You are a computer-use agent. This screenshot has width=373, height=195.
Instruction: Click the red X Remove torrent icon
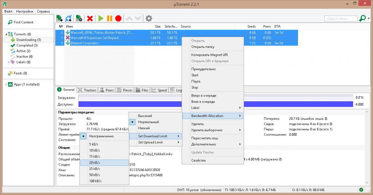pos(90,18)
